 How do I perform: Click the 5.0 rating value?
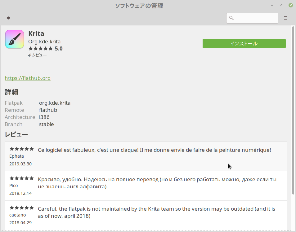(59, 49)
